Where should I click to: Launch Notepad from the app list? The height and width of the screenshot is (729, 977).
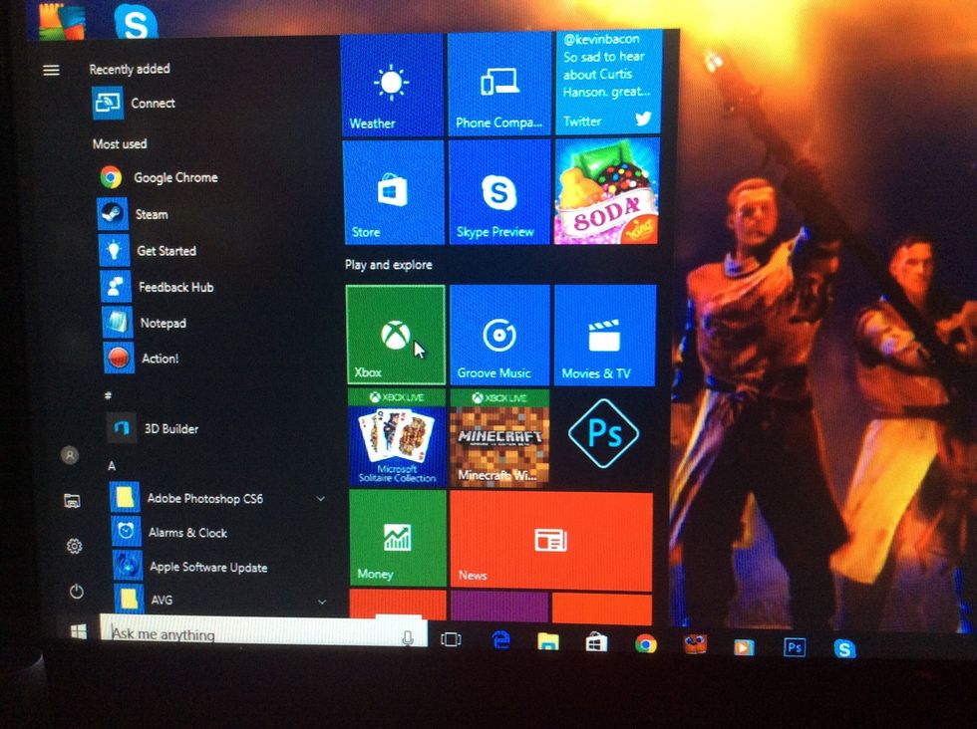[x=145, y=323]
